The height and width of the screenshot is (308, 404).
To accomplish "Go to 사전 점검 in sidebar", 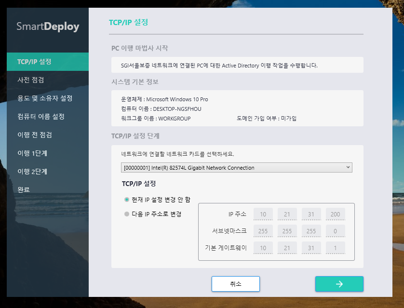I will 48,80.
